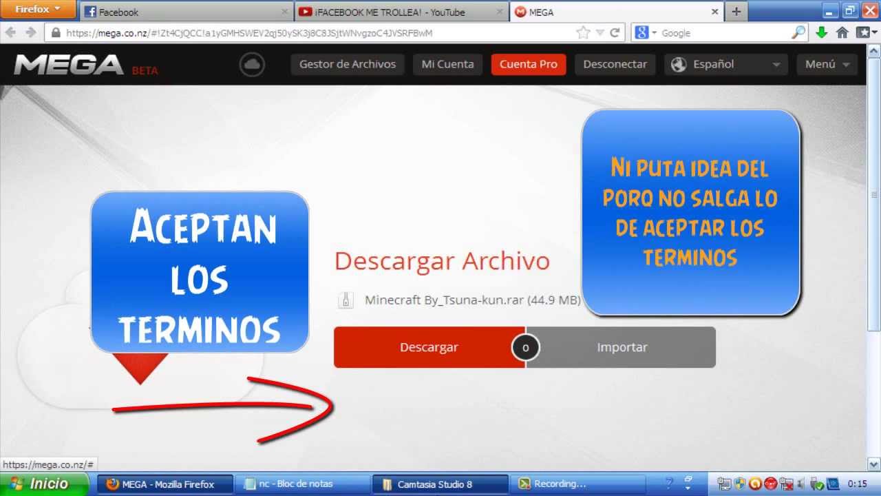
Task: Expand the taskbar restore dropdown arrow
Action: pos(688,488)
